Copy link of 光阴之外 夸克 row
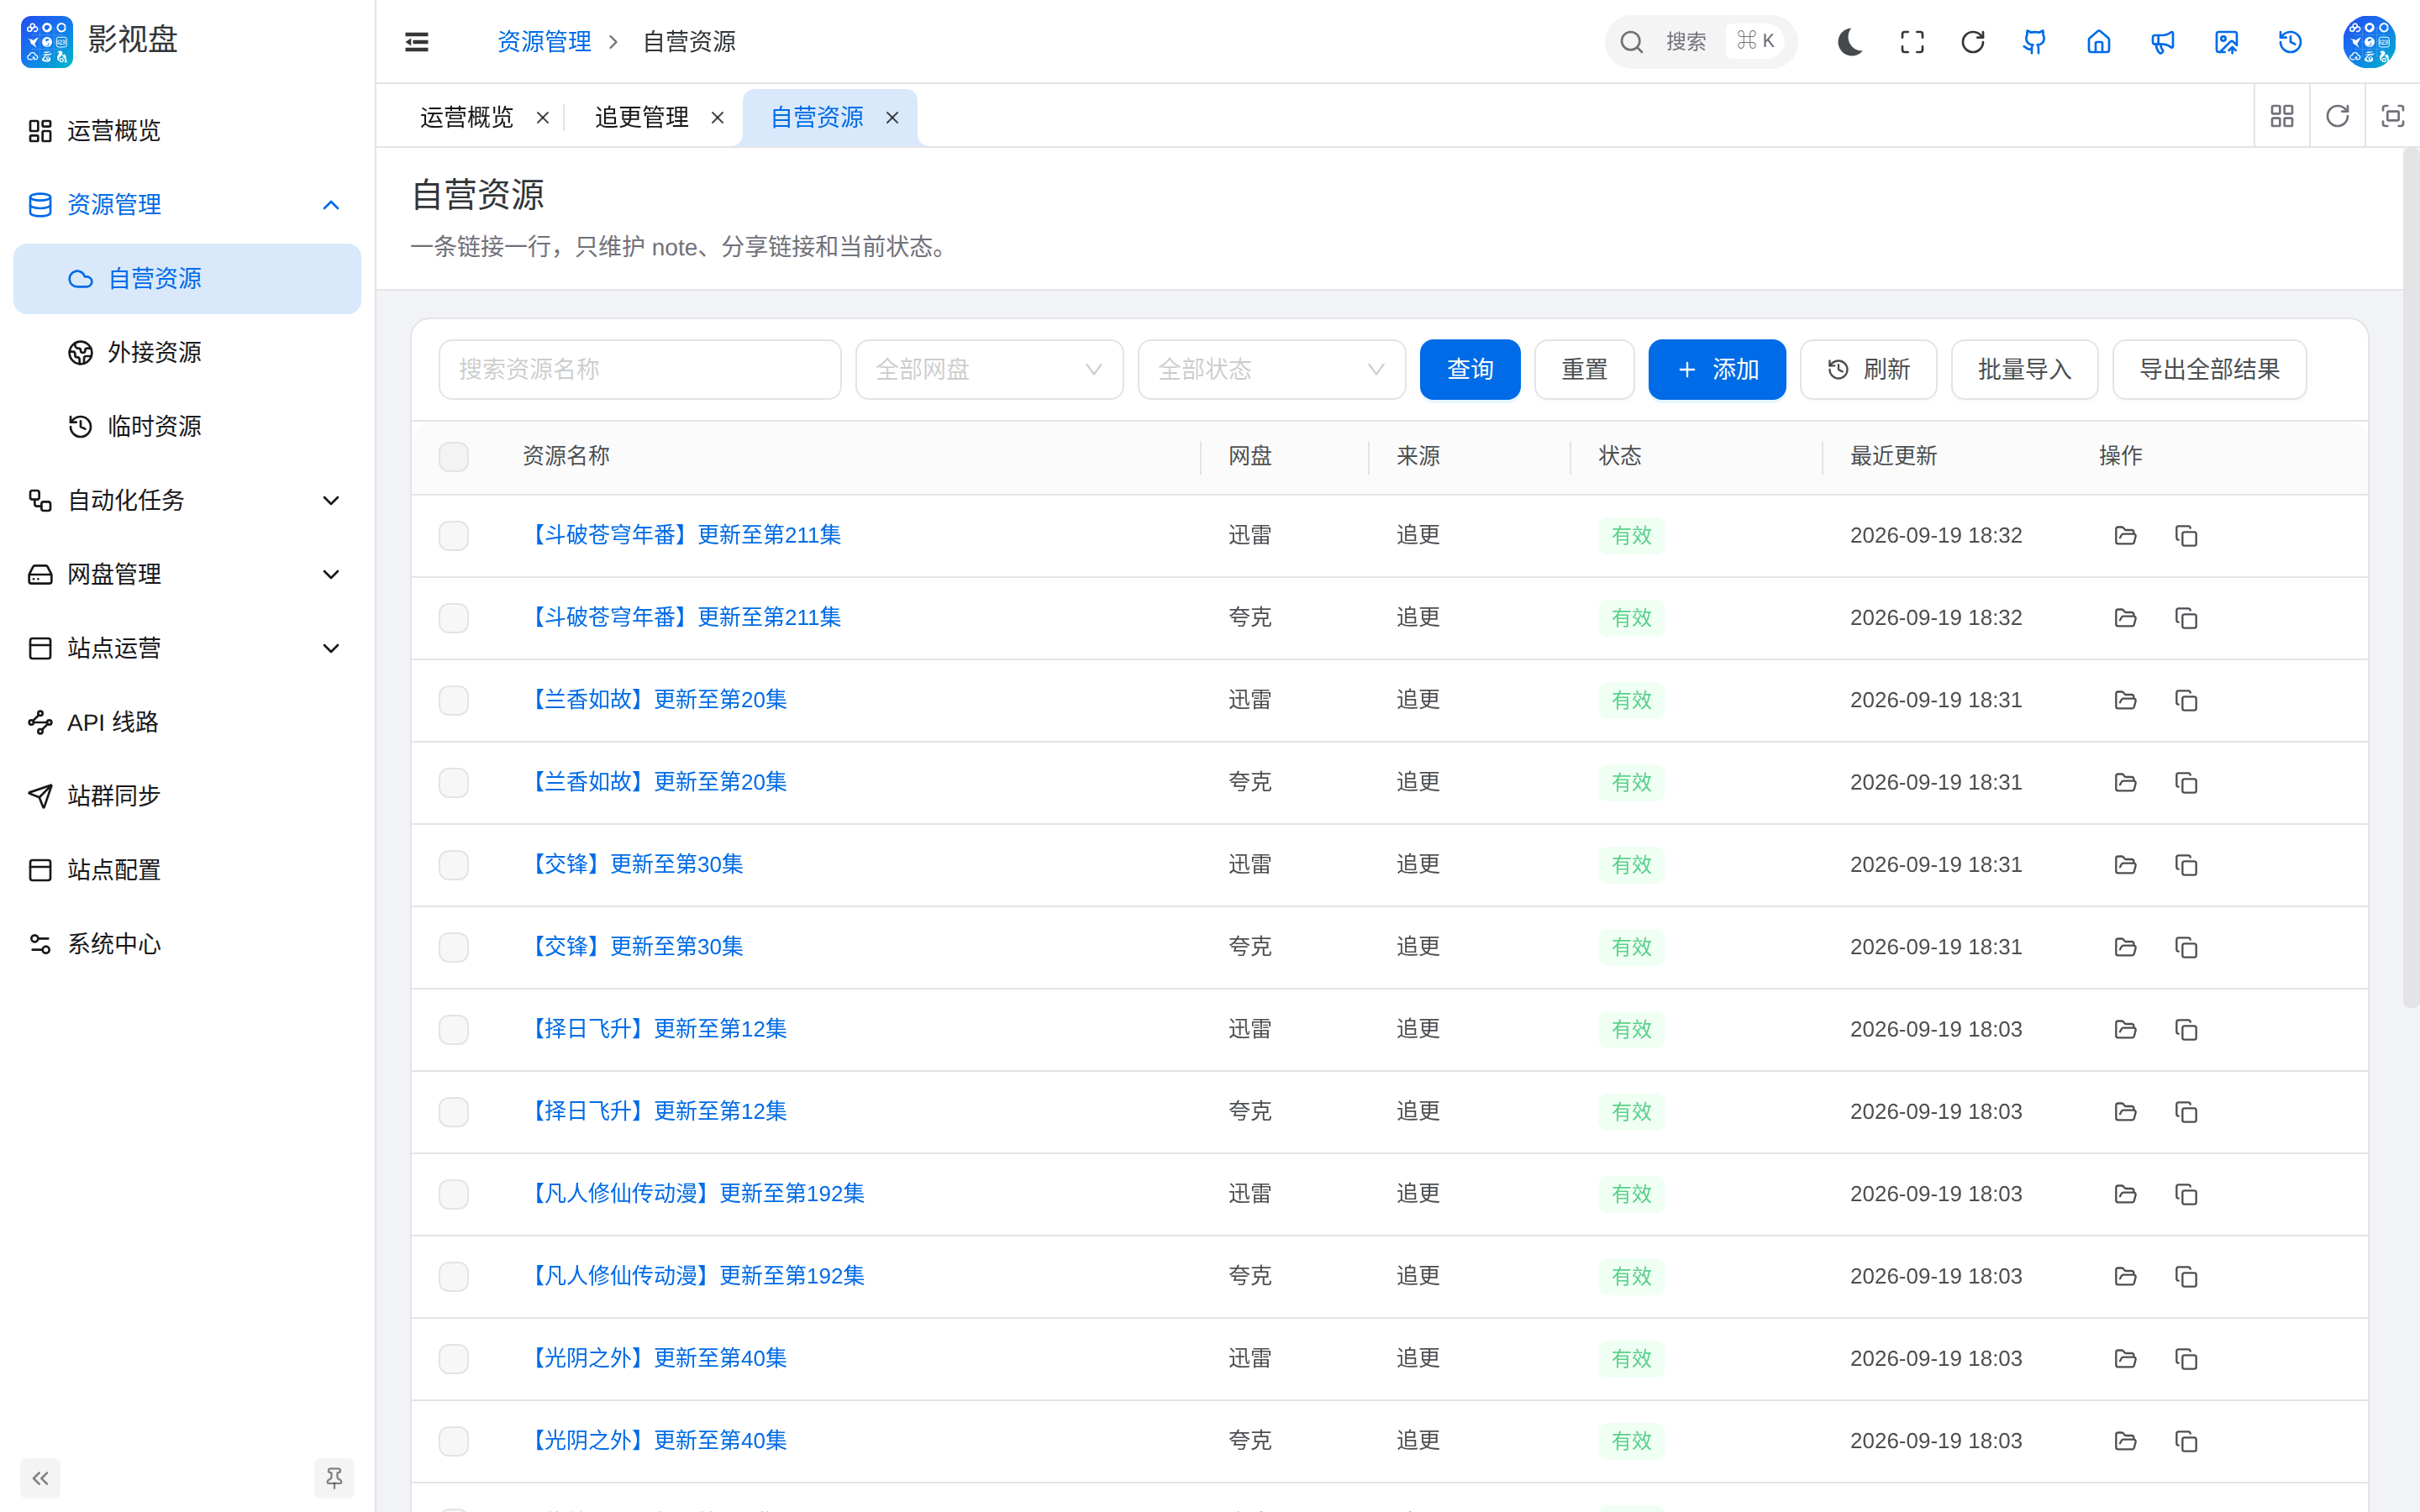This screenshot has width=2420, height=1512. [2186, 1441]
